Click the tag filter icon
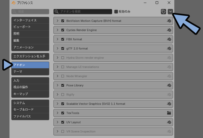 point(164,12)
